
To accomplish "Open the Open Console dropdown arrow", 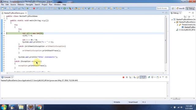I will pyautogui.click(x=160, y=77).
